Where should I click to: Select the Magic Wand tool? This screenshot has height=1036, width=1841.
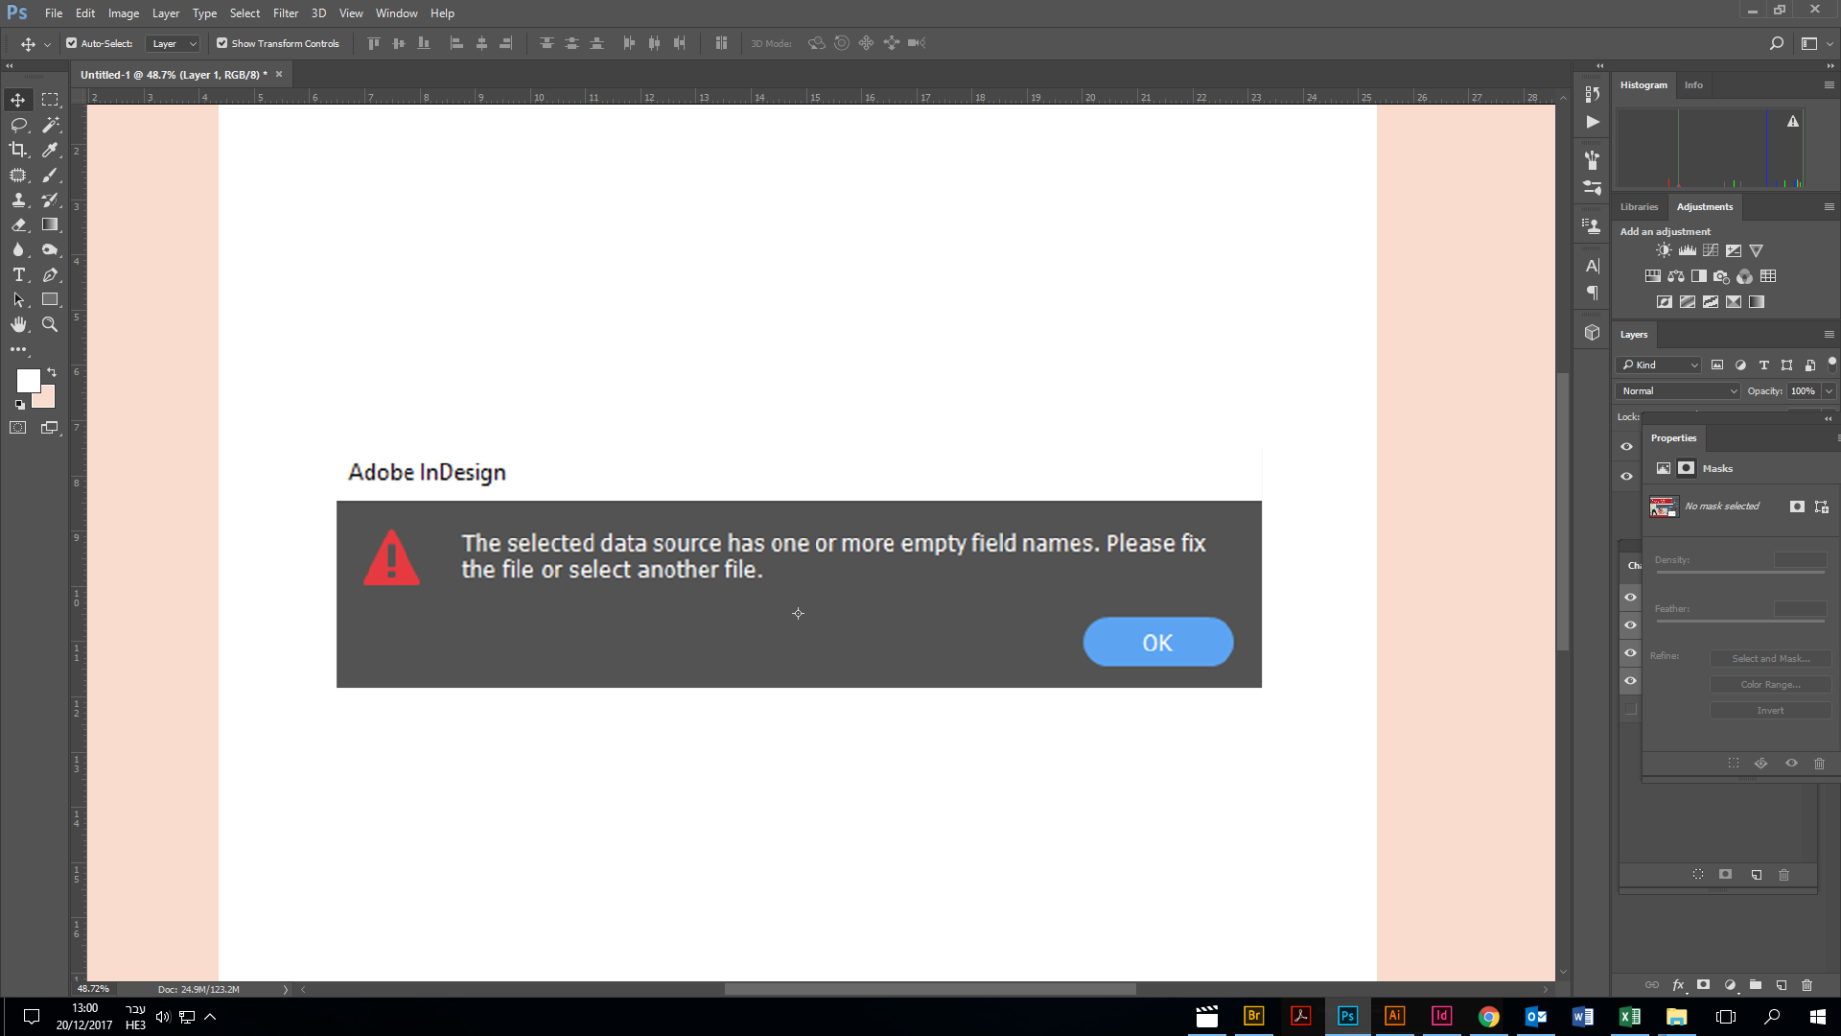click(50, 125)
